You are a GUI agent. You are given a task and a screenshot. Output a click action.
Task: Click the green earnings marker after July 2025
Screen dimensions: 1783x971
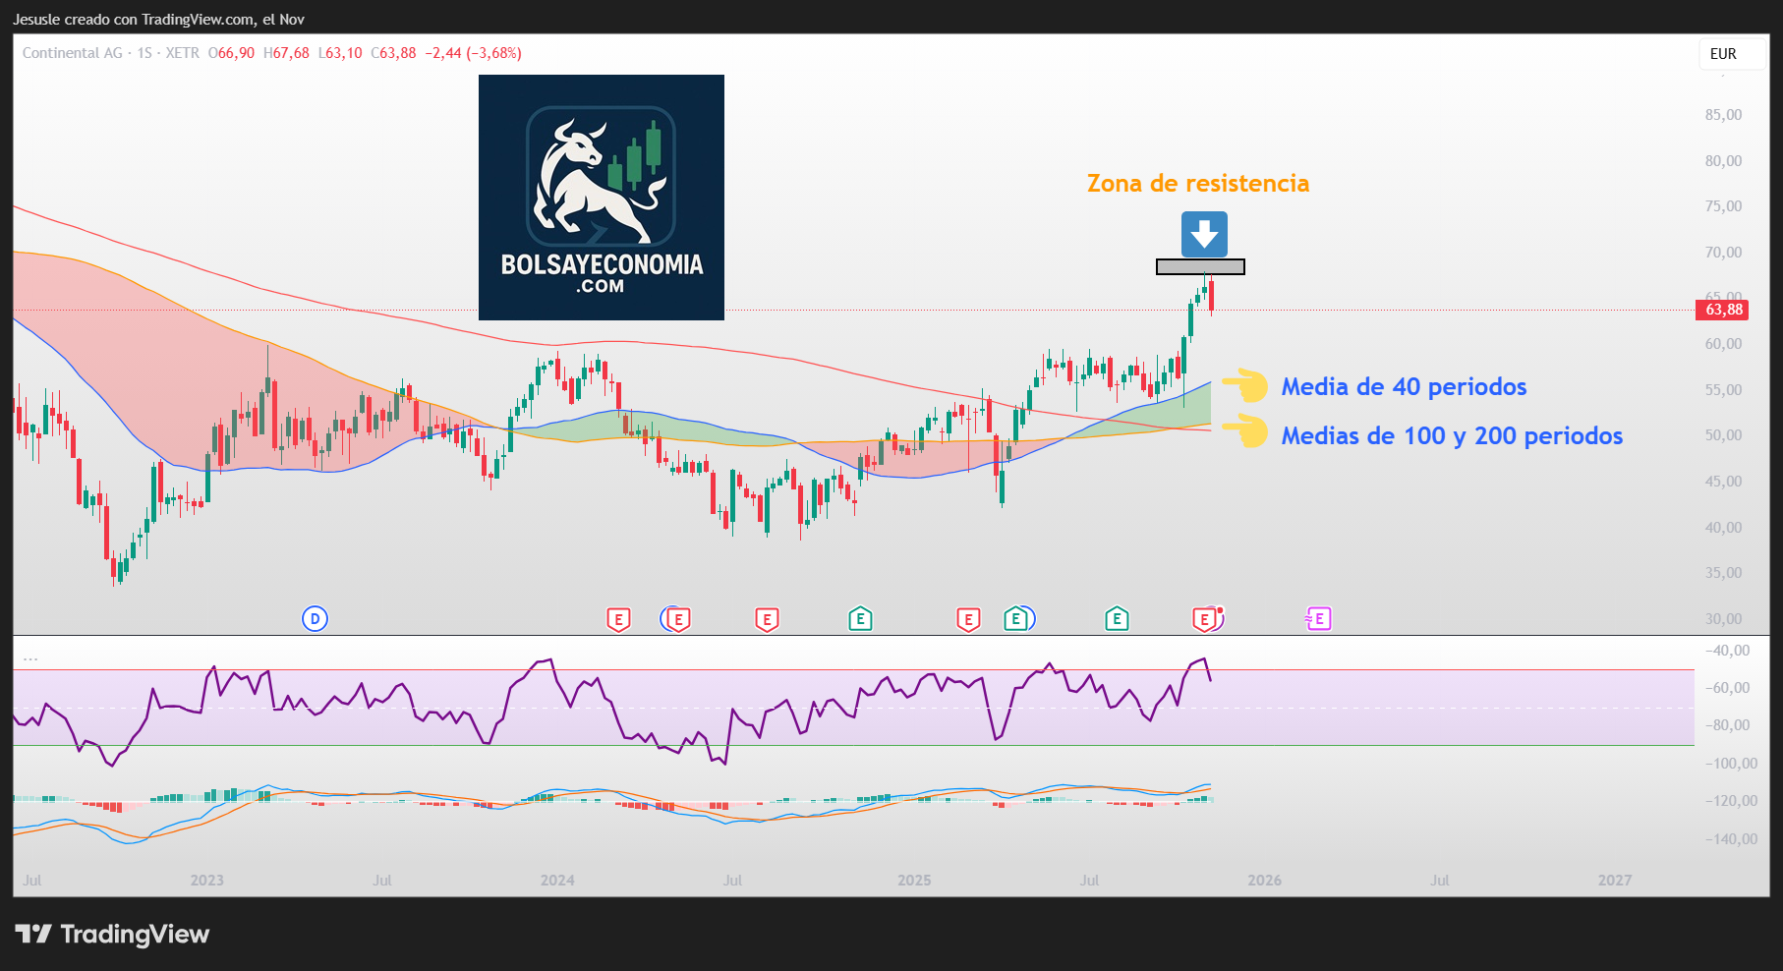pyautogui.click(x=1117, y=619)
